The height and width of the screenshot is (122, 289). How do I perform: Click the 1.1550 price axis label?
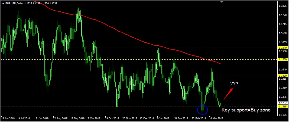283,52
